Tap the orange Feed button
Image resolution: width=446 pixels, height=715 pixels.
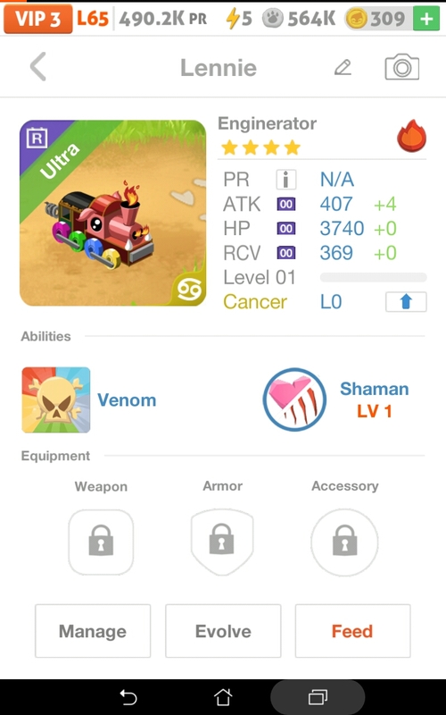[x=352, y=631]
